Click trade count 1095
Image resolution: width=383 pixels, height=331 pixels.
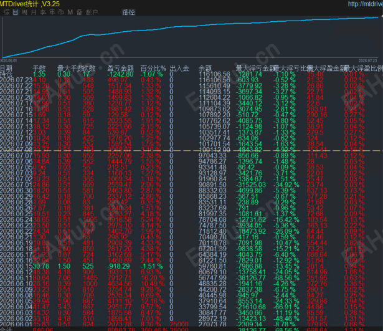tap(90, 220)
